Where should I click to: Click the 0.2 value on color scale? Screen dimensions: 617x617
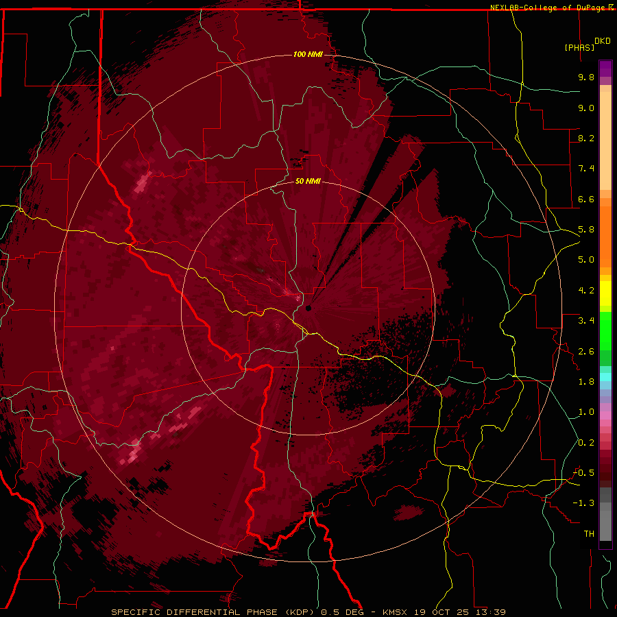click(x=586, y=443)
